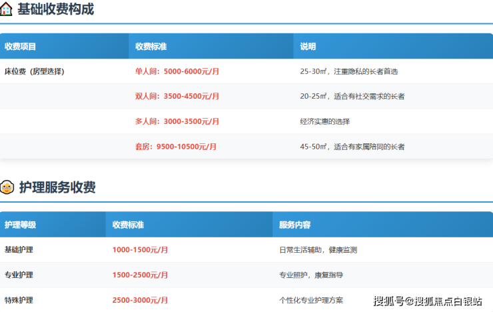Select the 专业护理 row label

pyautogui.click(x=19, y=275)
